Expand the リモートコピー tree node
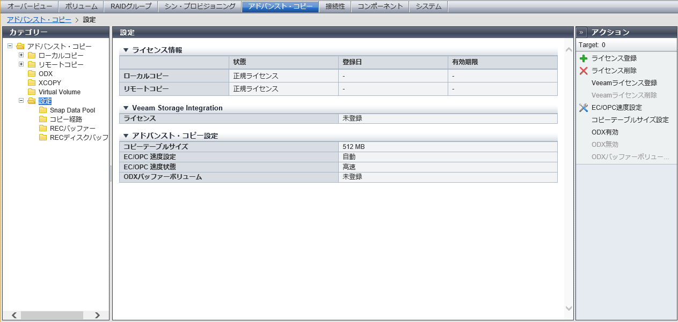The image size is (678, 322). (x=21, y=64)
